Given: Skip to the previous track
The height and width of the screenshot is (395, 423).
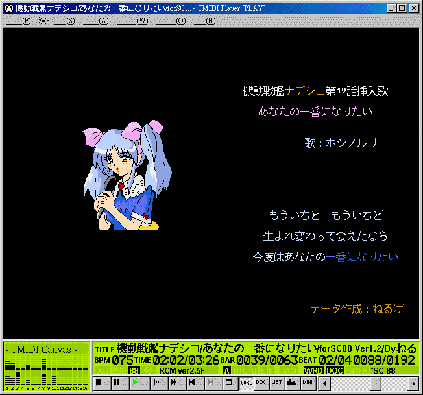Looking at the screenshot, I should (192, 383).
